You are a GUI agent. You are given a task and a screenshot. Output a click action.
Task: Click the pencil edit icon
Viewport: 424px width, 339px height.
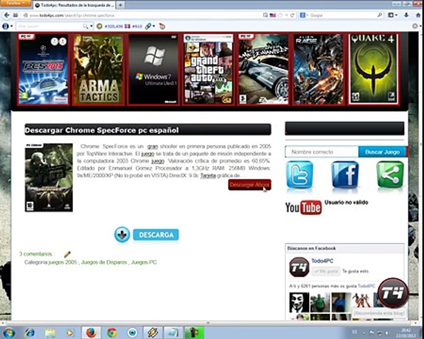click(67, 254)
